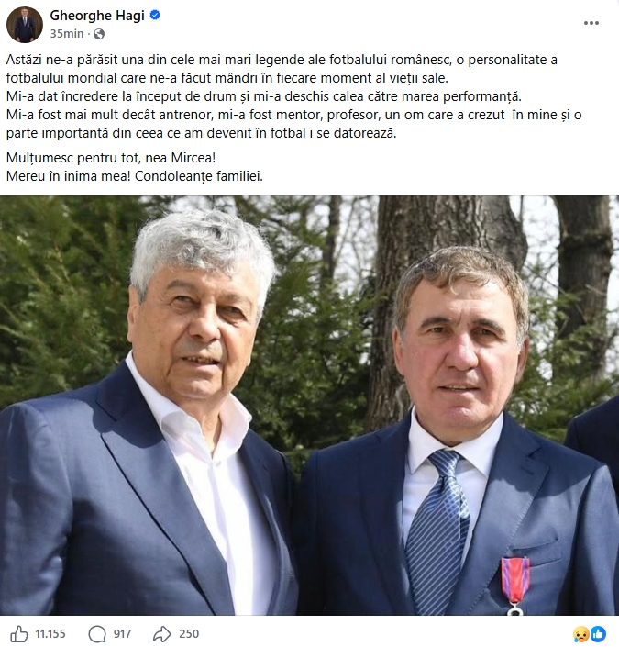Viewport: 619px width, 647px height.
Task: Click the 35min post timestamp
Action: click(x=67, y=33)
